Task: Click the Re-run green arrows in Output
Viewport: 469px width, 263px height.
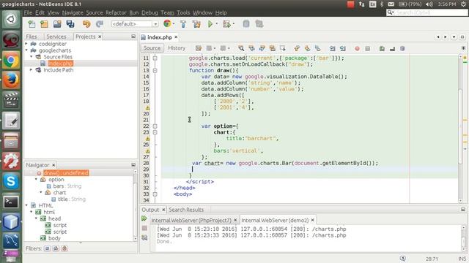Action: (x=144, y=218)
